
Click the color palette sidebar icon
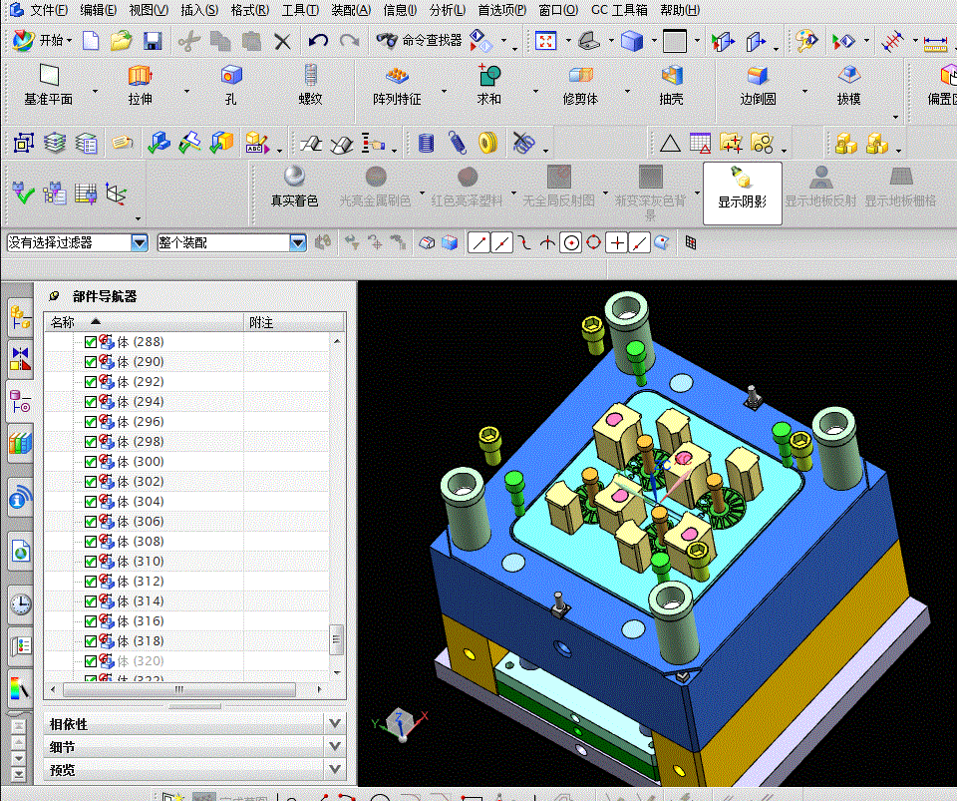coord(20,687)
